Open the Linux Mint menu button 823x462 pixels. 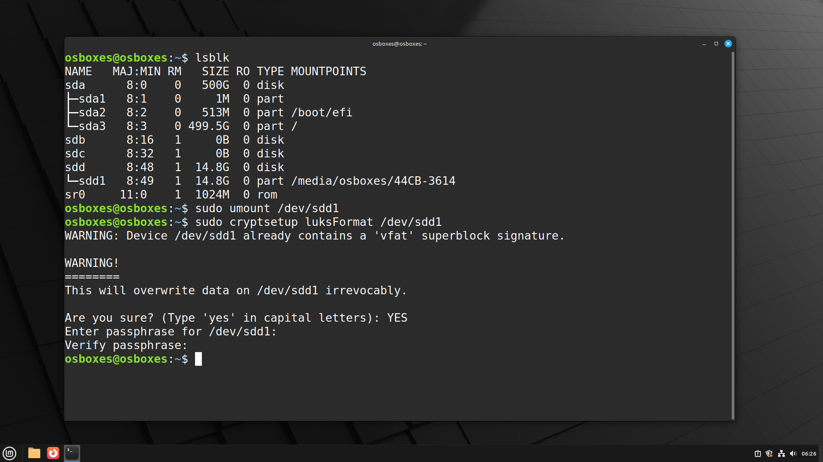(x=9, y=453)
